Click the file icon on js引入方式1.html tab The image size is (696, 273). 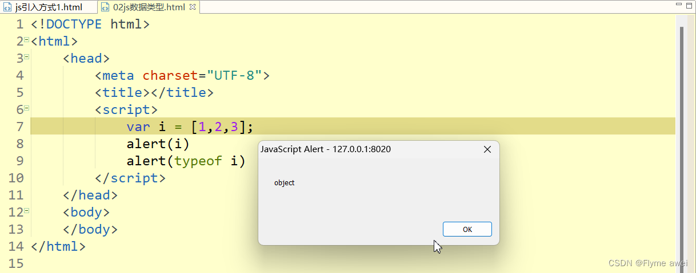(7, 7)
